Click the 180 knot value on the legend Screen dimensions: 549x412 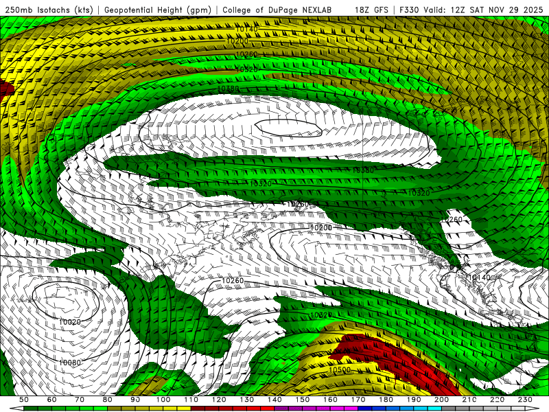pyautogui.click(x=386, y=400)
